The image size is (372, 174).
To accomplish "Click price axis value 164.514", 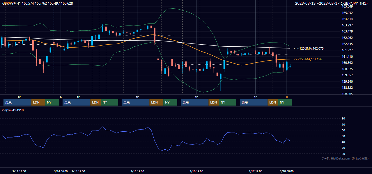I will 347,19.
